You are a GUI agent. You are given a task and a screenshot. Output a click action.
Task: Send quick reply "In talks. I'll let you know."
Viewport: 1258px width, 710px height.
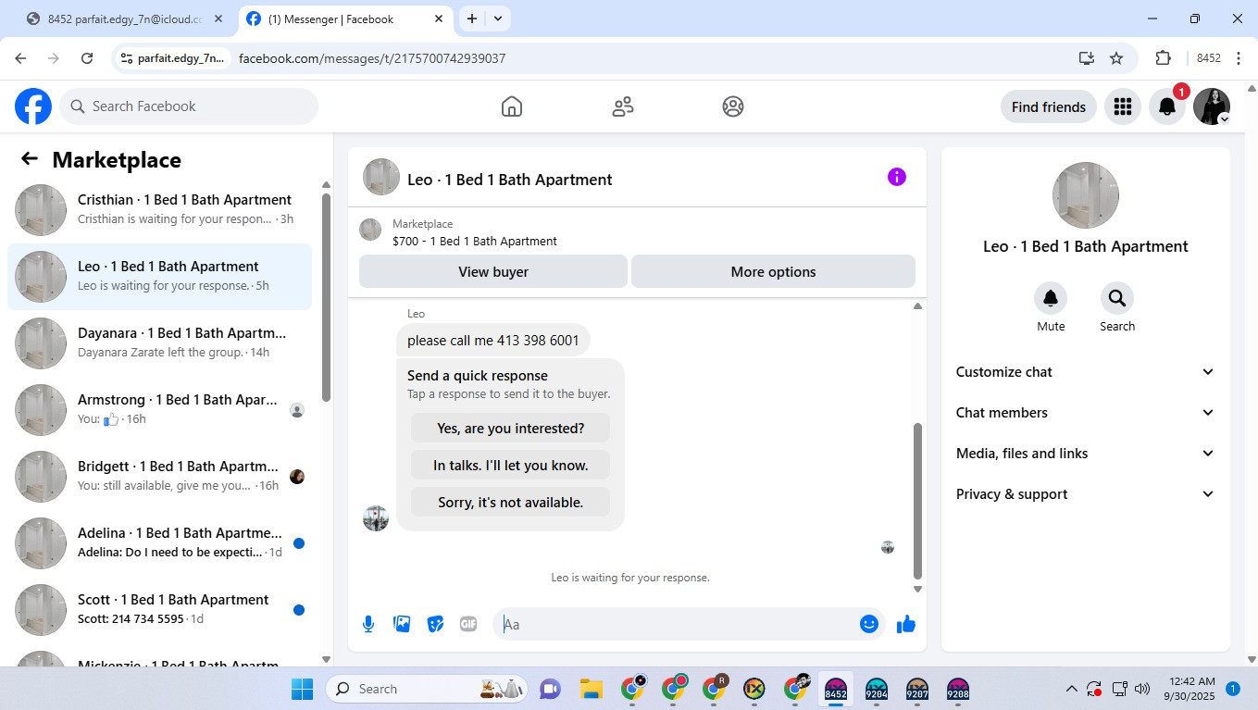coord(510,466)
